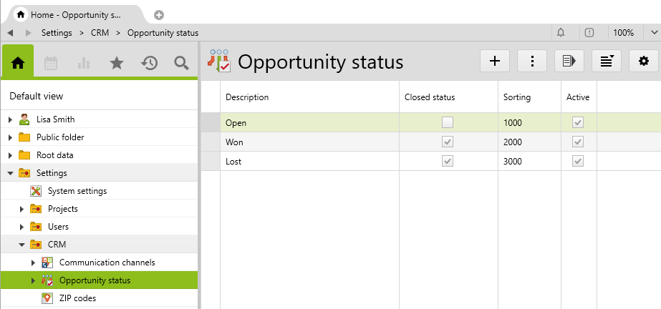
Task: Expand the Projects folder arrow
Action: click(21, 209)
